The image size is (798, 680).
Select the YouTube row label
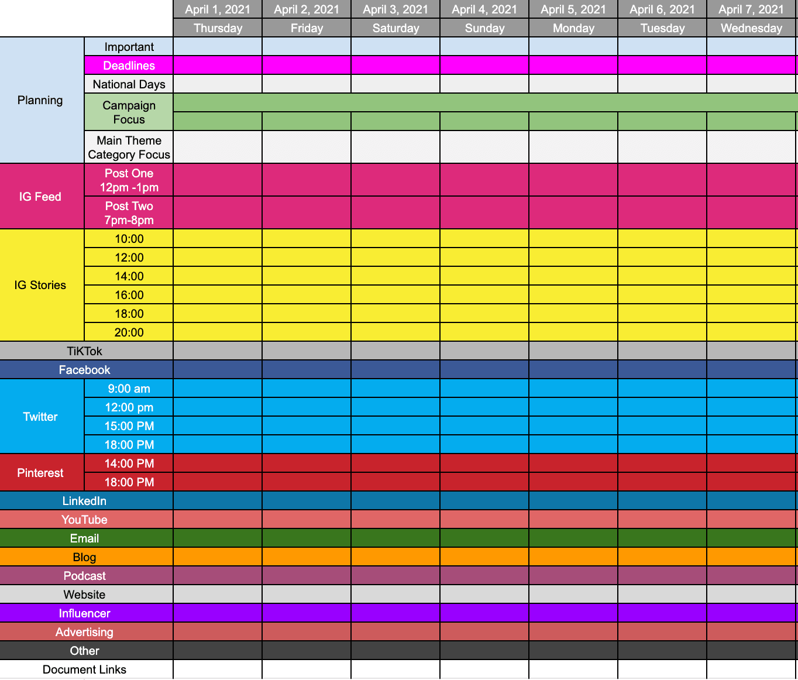pyautogui.click(x=86, y=519)
